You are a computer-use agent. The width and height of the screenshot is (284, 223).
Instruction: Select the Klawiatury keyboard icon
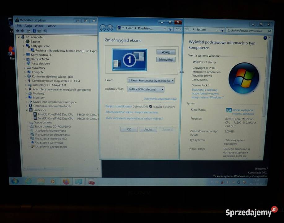[29, 68]
